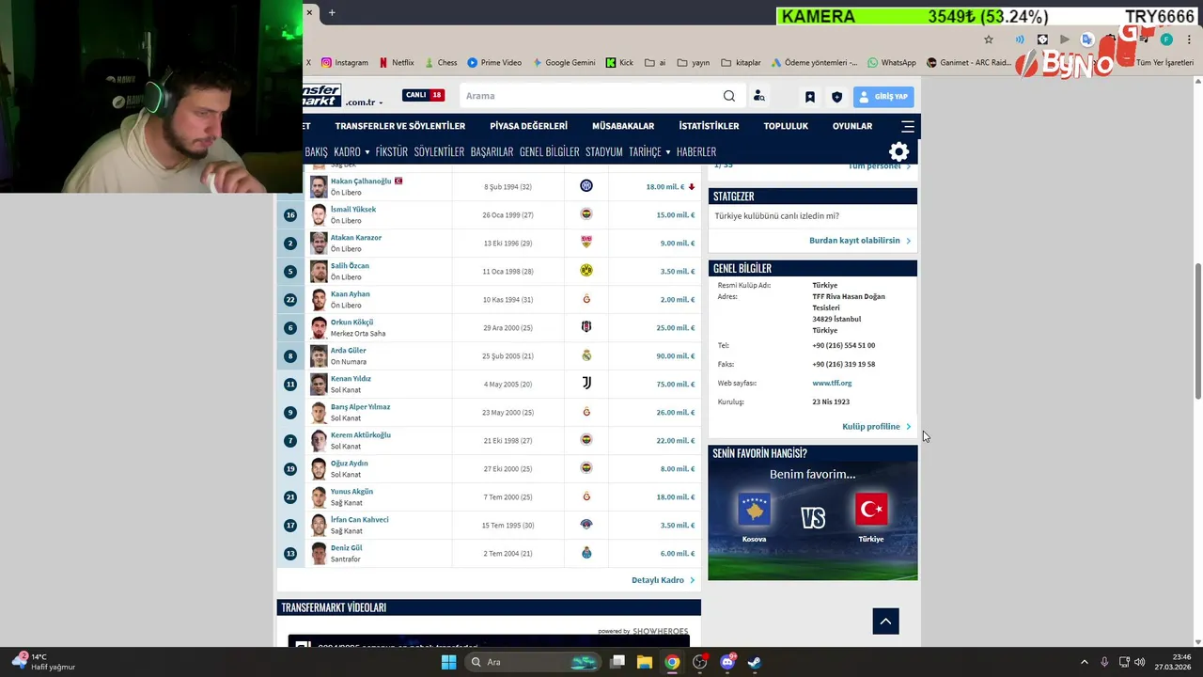The width and height of the screenshot is (1203, 677).
Task: Click the search magnifier icon in Transfermarkt
Action: [729, 96]
